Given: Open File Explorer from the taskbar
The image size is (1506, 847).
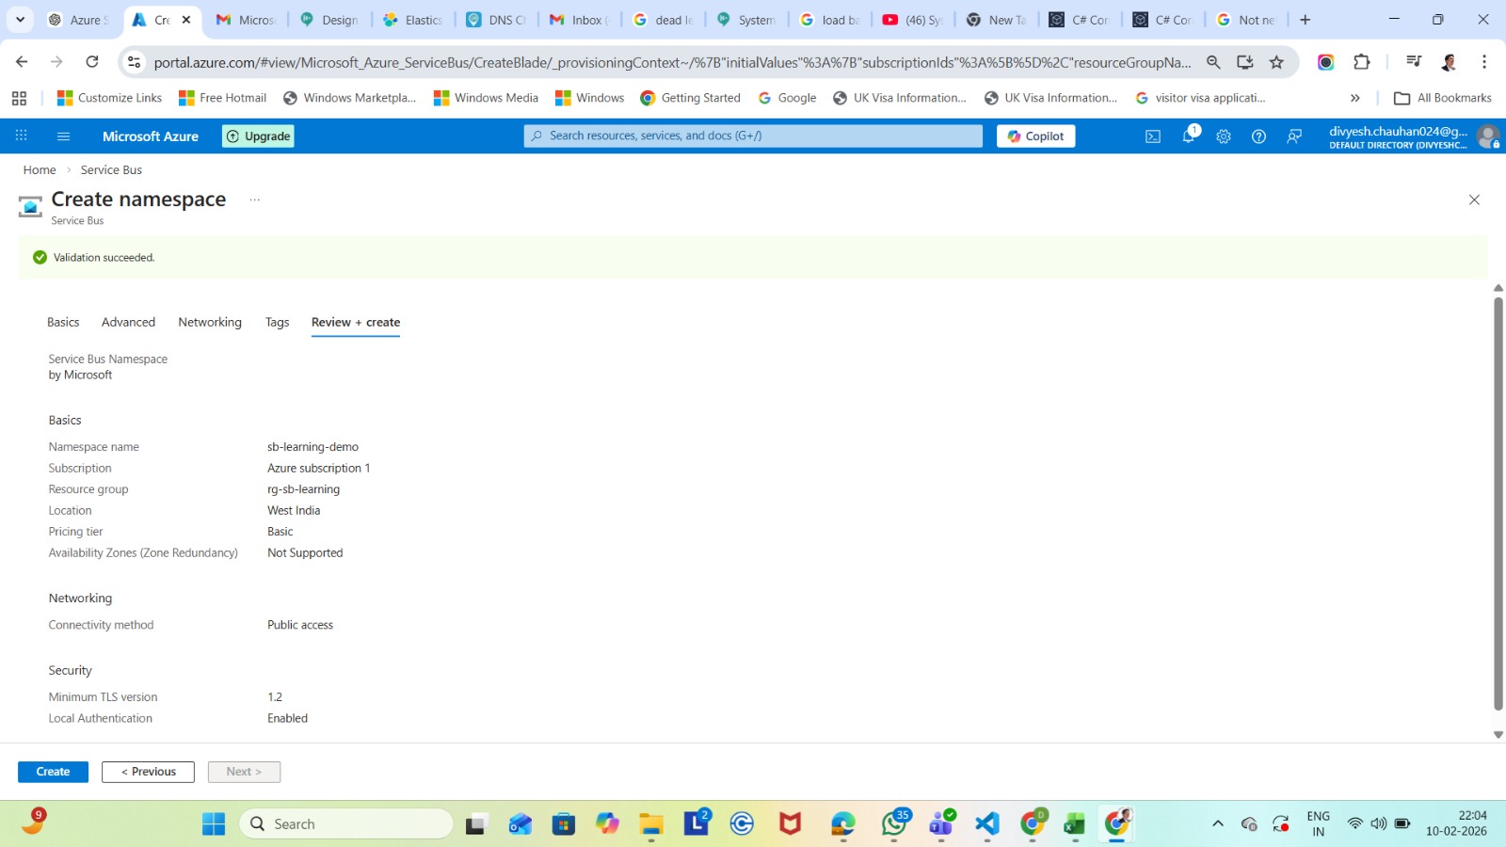Looking at the screenshot, I should (651, 824).
